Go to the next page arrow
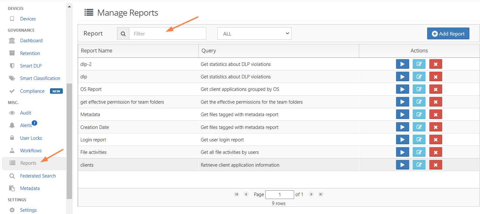The width and height of the screenshot is (480, 214). click(x=311, y=194)
